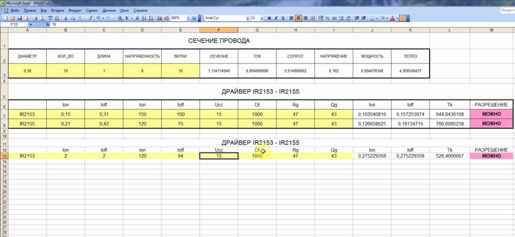
Task: Open the font color dropdown arrow
Action: point(397,18)
